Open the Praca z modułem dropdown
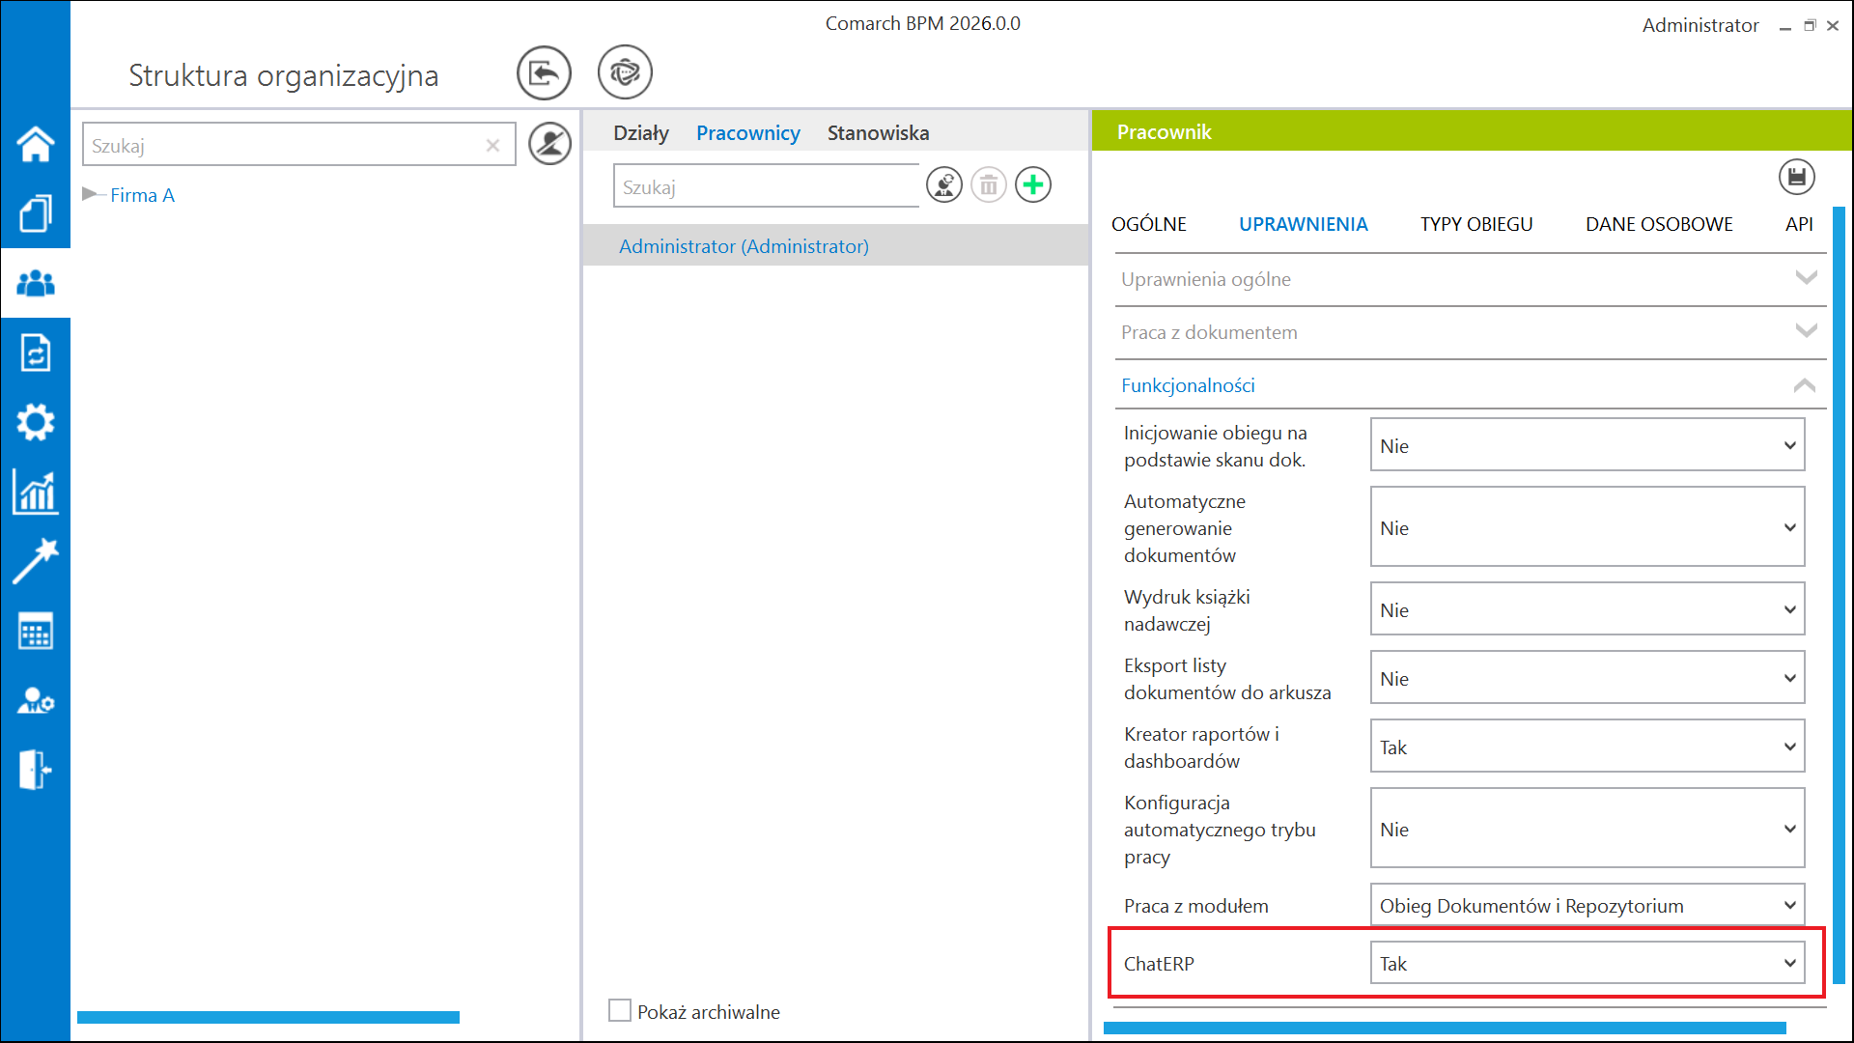 click(x=1587, y=906)
